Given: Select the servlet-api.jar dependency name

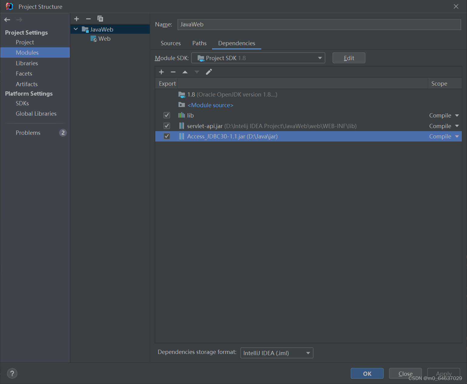Looking at the screenshot, I should pos(205,126).
